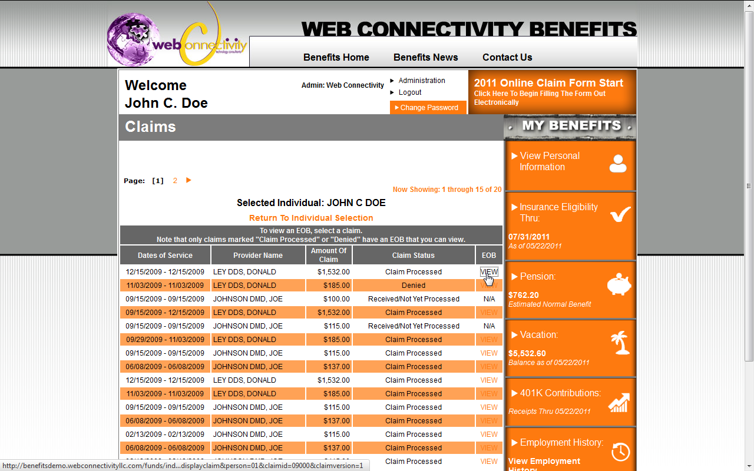Click the Change Password button
The image size is (754, 471).
click(428, 107)
